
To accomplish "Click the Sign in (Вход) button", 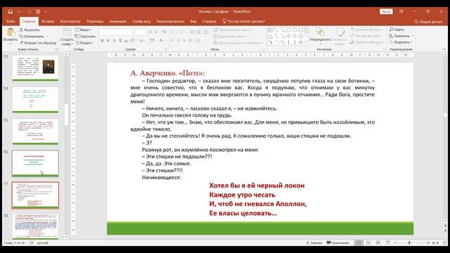I will tap(386, 11).
